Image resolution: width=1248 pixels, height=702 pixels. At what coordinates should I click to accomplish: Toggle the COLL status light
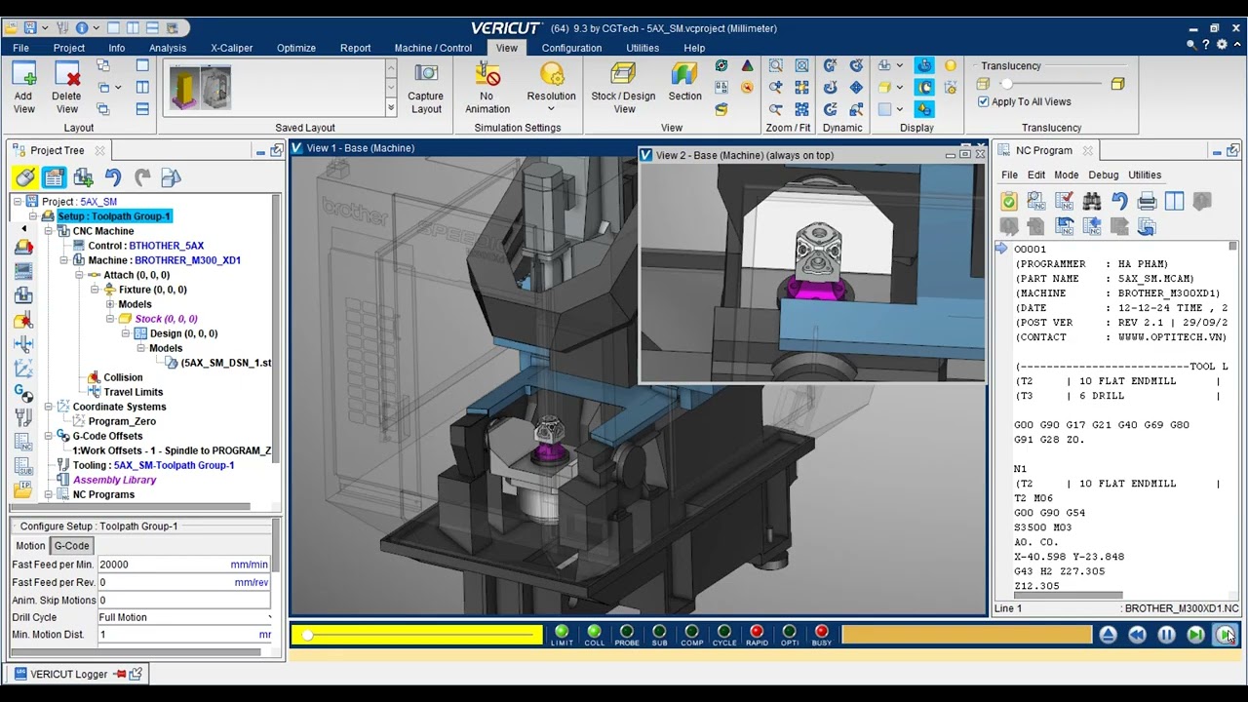(594, 632)
